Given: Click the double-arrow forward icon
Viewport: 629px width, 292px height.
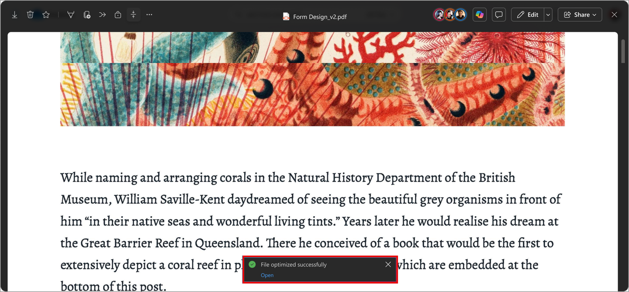Looking at the screenshot, I should tap(102, 15).
